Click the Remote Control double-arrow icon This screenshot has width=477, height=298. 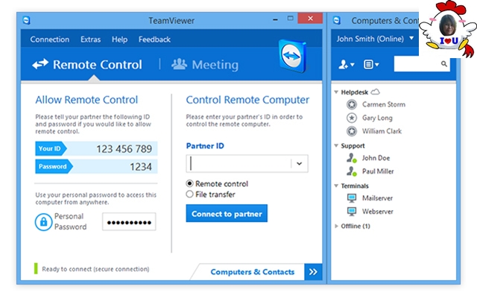click(x=40, y=64)
